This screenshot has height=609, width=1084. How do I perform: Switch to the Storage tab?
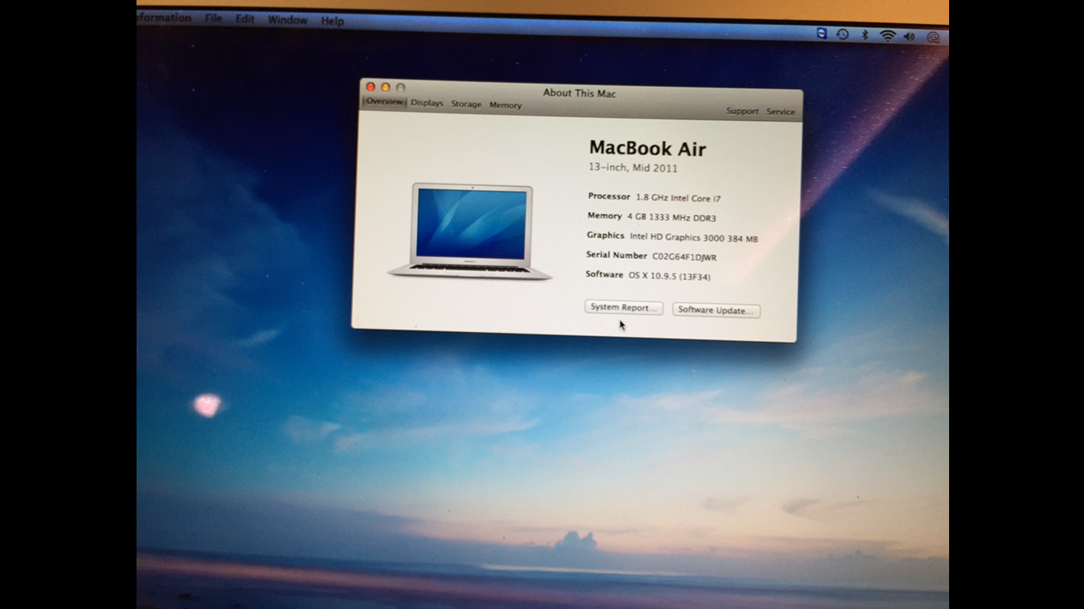(x=466, y=104)
